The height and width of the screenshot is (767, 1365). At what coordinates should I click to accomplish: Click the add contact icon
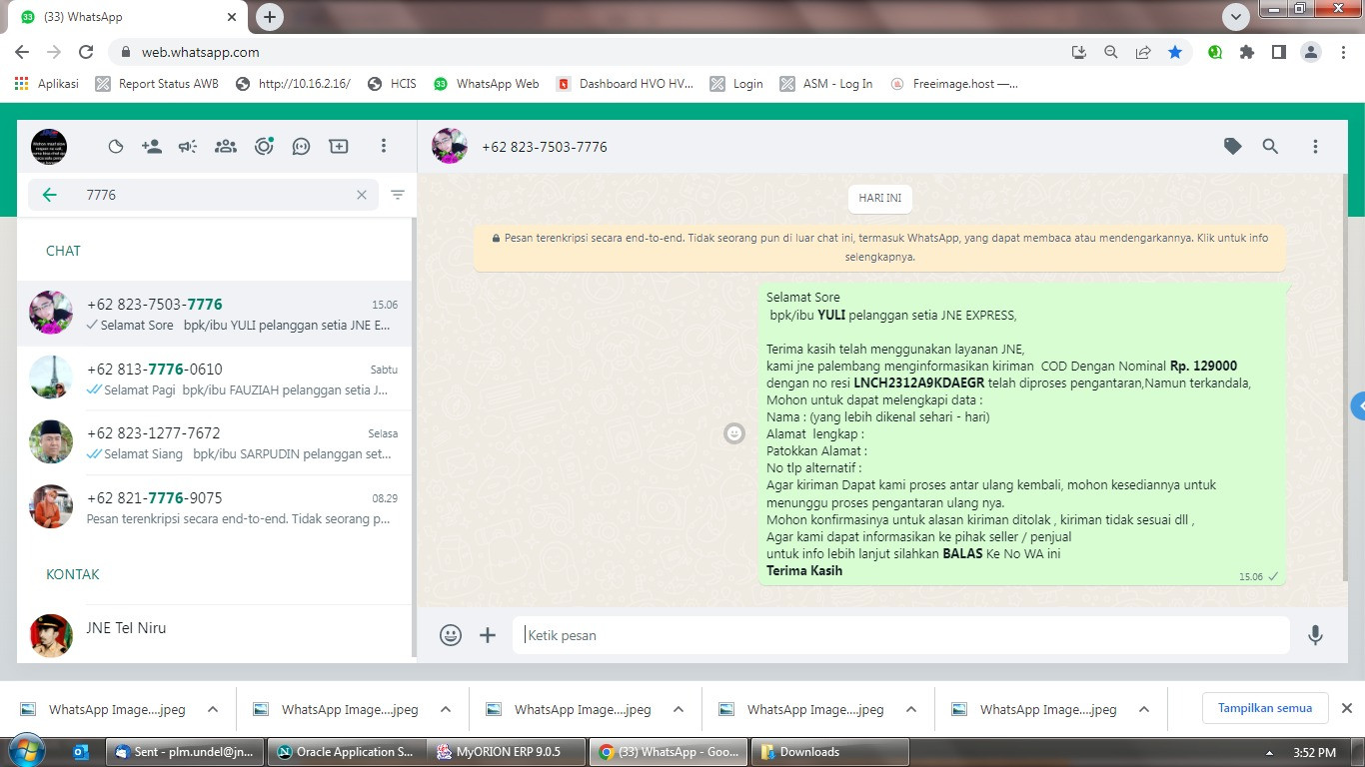(x=152, y=147)
